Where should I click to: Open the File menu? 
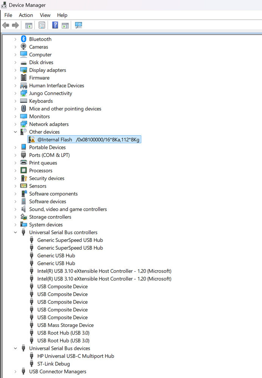(8, 15)
